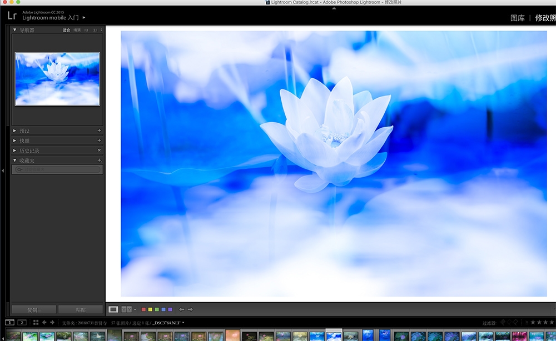
Task: Click the before/after YY compare view icon
Action: tap(126, 309)
